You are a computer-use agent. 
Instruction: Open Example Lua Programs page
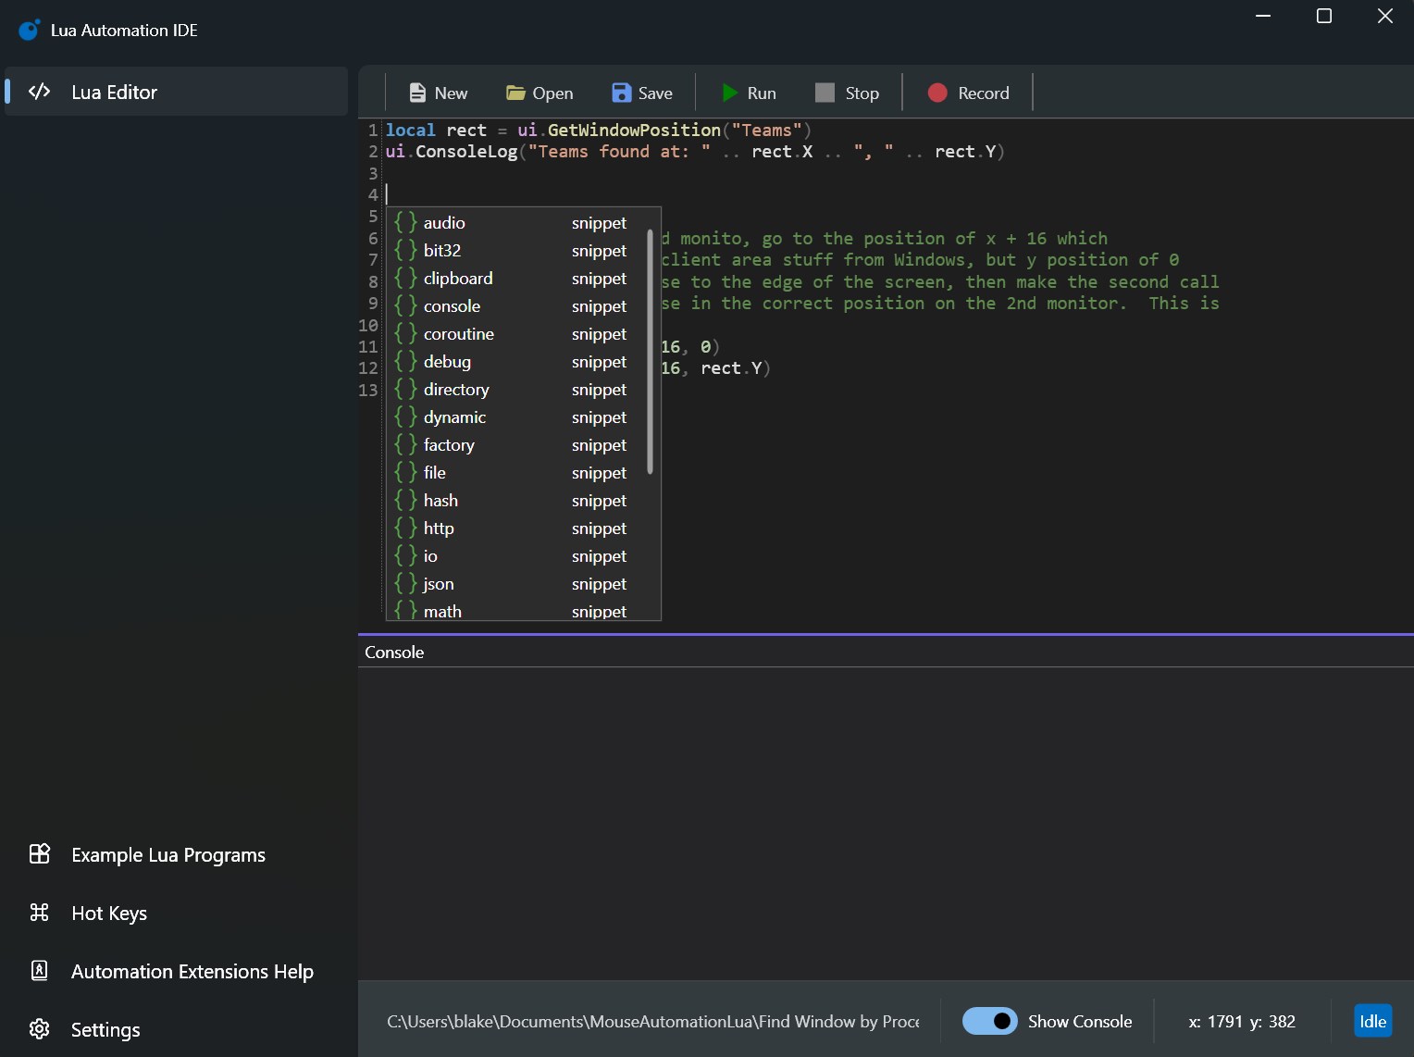[x=177, y=854]
